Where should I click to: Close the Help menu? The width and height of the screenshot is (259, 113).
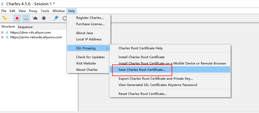click(72, 11)
